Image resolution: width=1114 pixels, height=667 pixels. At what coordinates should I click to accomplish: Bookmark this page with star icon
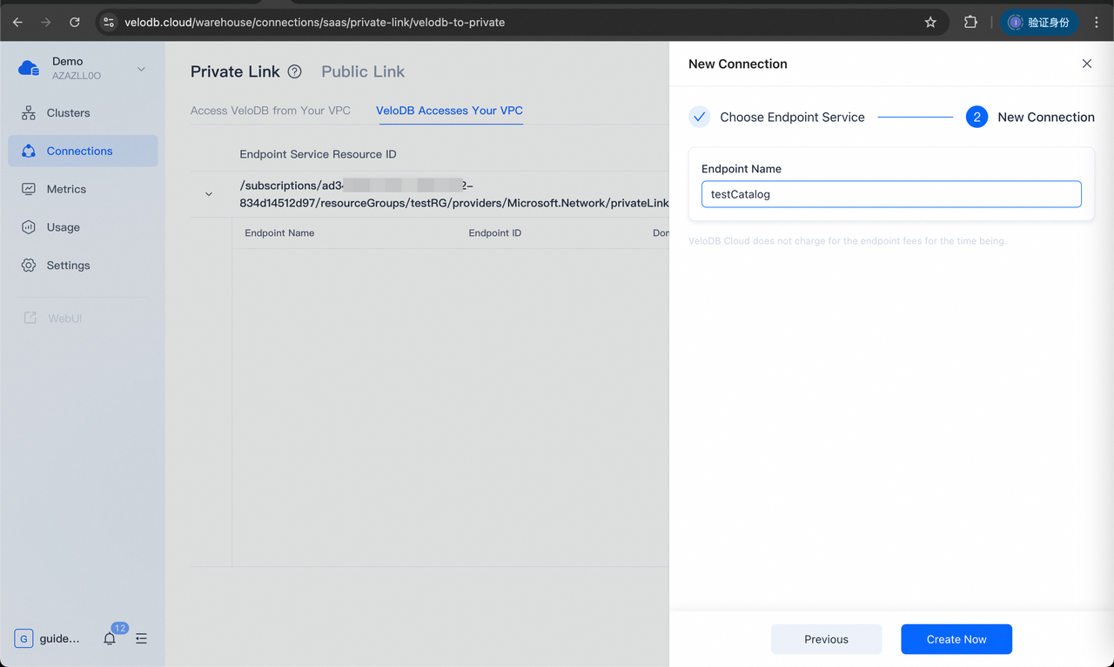930,22
